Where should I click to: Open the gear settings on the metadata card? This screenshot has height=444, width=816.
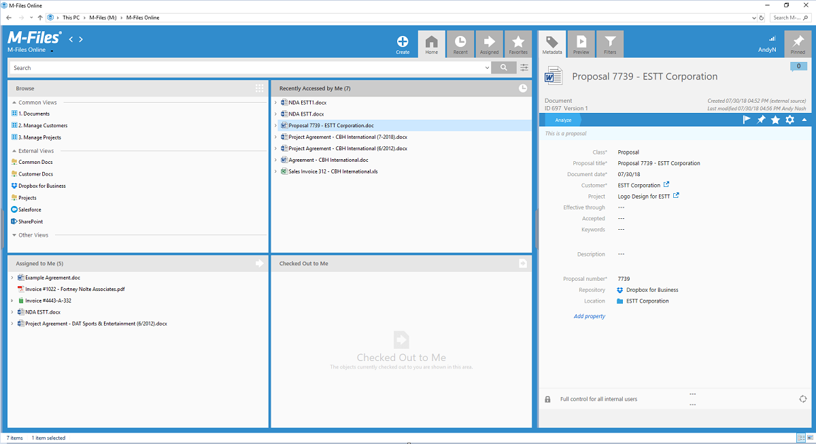pos(788,119)
